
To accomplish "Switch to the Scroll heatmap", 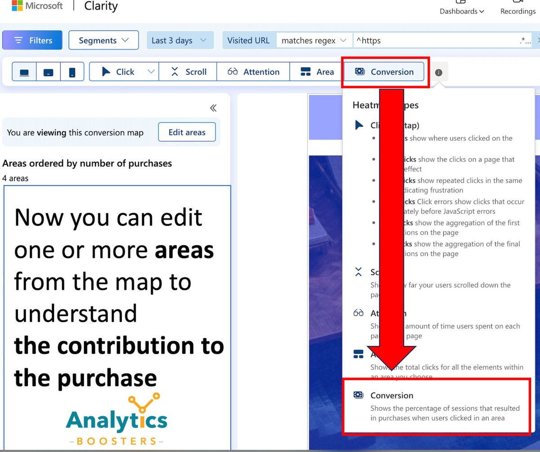I will point(188,72).
